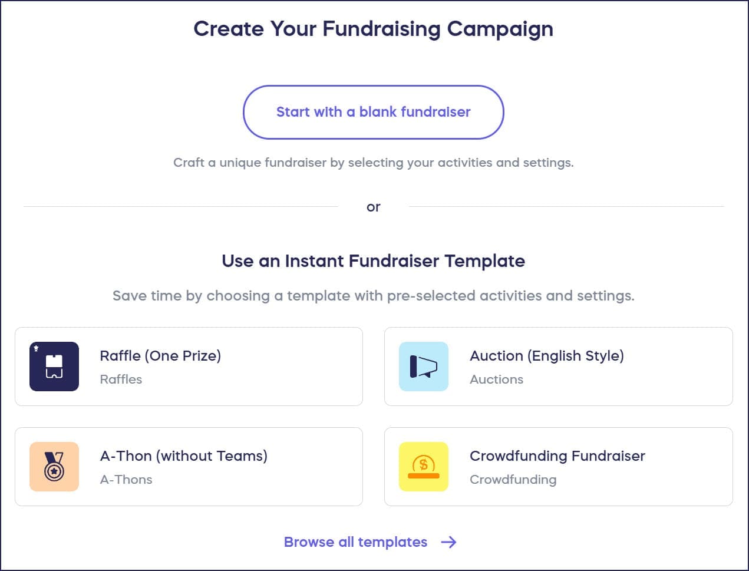Click the crowdfunding dollar coin icon
The image size is (749, 571).
[x=423, y=467]
